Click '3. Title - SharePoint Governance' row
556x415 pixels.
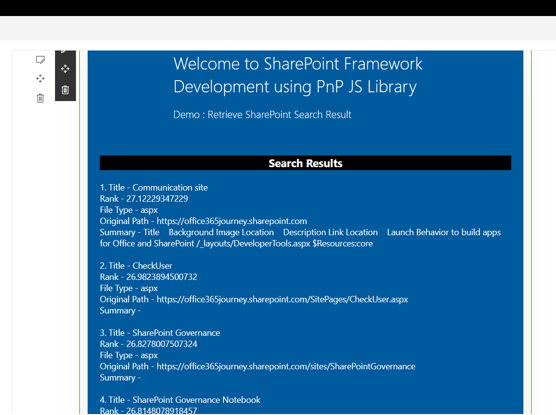[160, 333]
